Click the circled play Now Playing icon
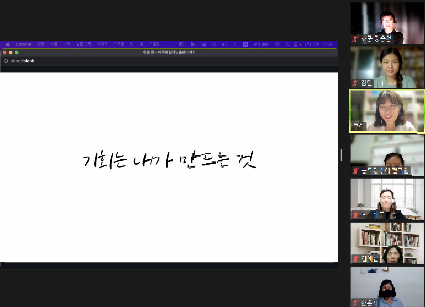 (x=214, y=44)
